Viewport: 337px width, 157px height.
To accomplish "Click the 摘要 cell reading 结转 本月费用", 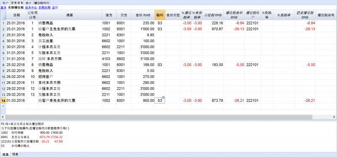I will tap(70, 59).
